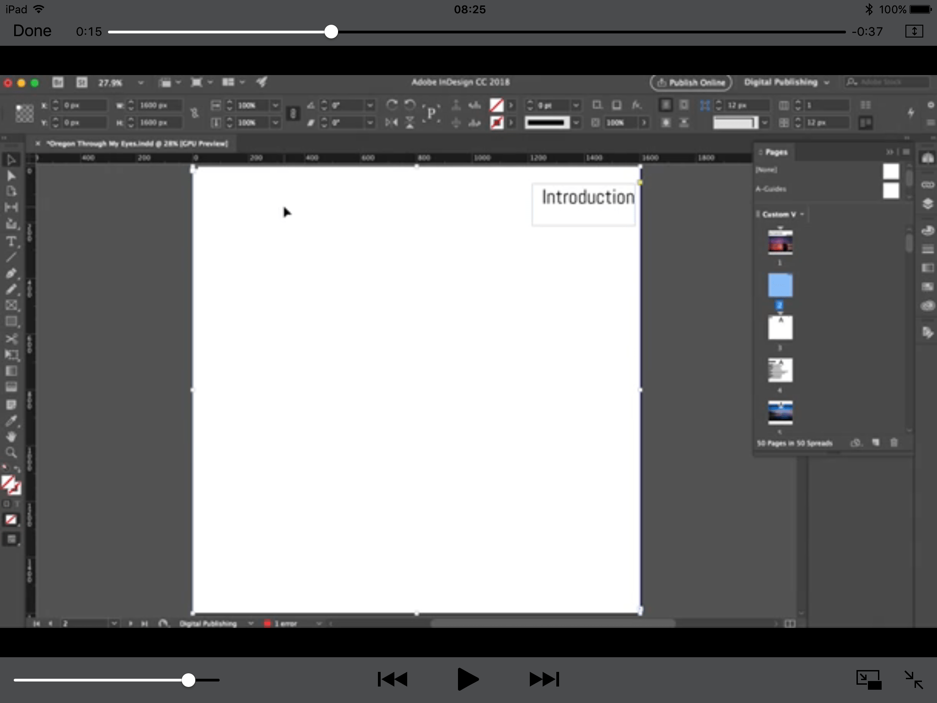The height and width of the screenshot is (703, 937).
Task: Open the 27.9% zoom level dropdown
Action: pos(140,83)
